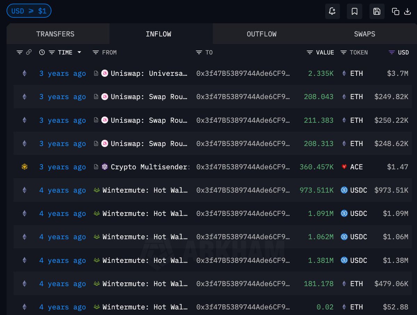Open Crypto Multisender sender link

(x=150, y=167)
